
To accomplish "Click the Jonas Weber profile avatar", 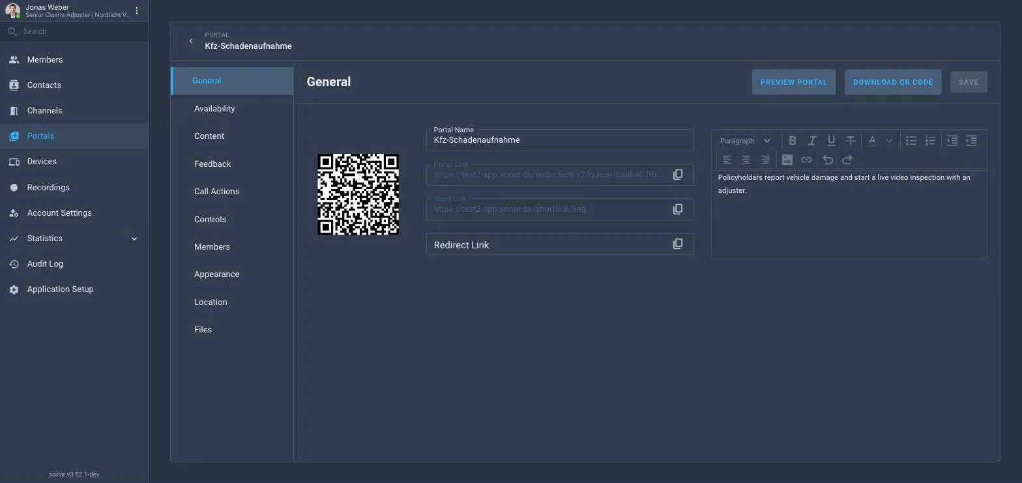I will coord(12,11).
